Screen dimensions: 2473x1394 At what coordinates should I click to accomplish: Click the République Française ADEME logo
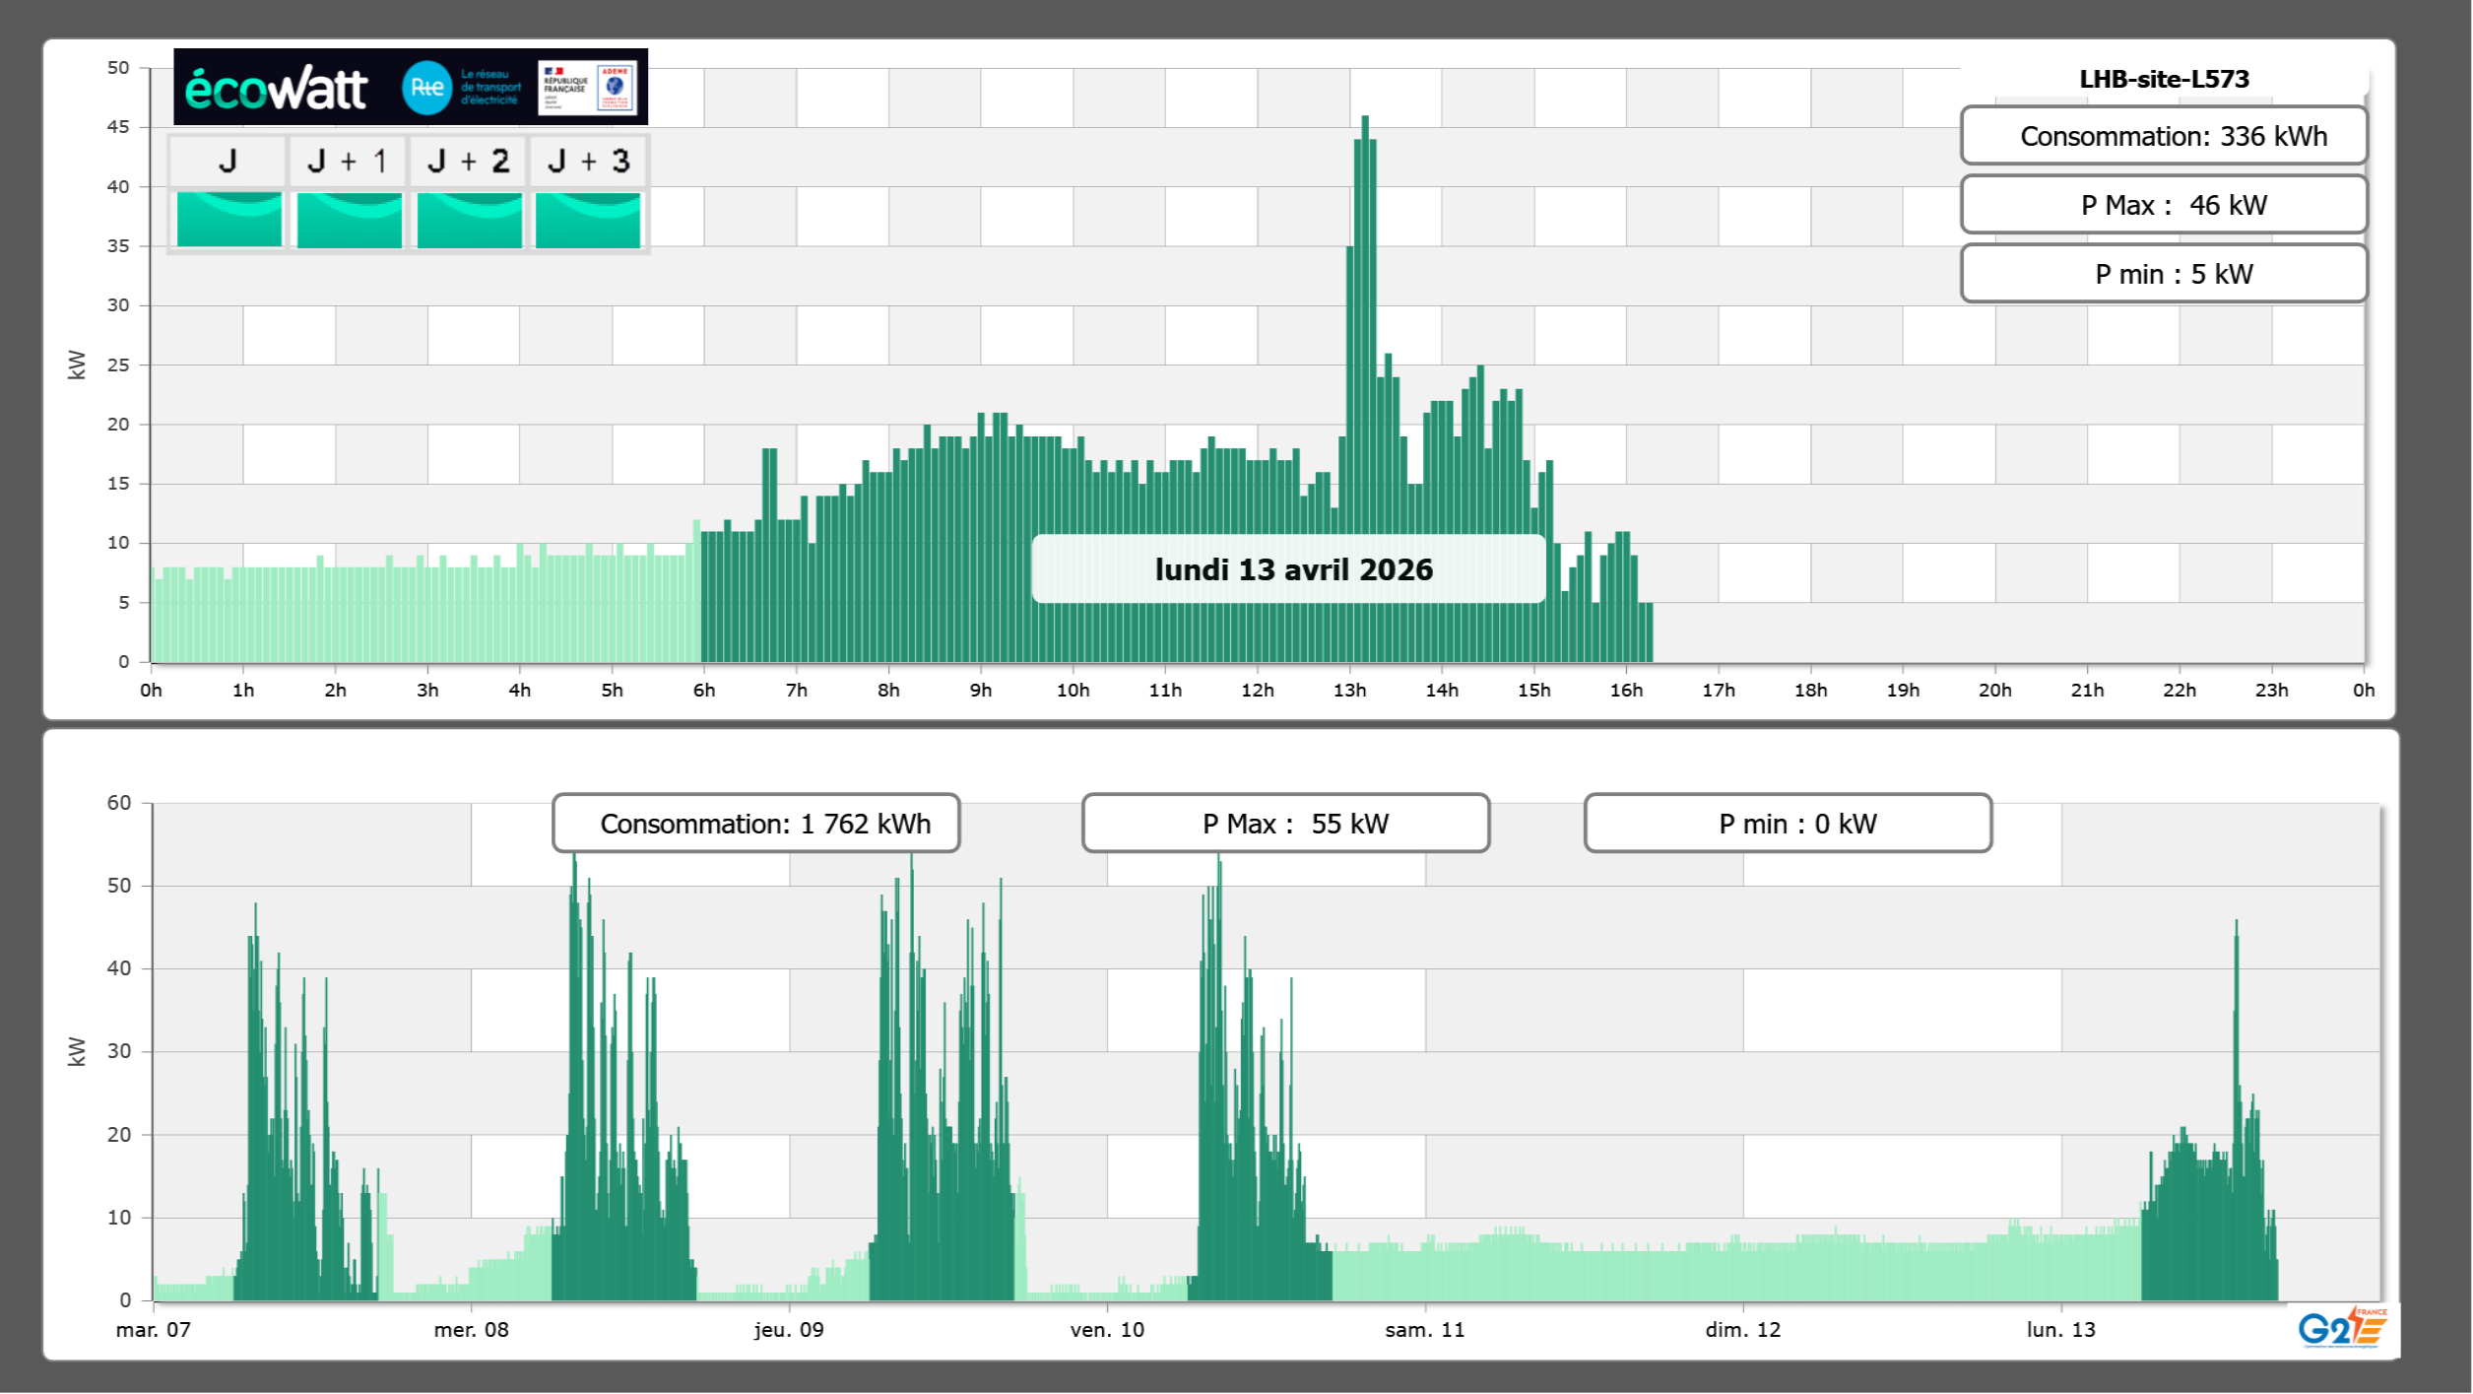[587, 88]
